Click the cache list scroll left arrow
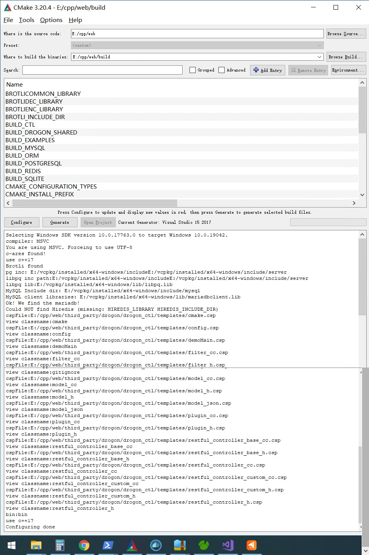Image resolution: width=369 pixels, height=555 pixels. (8, 203)
